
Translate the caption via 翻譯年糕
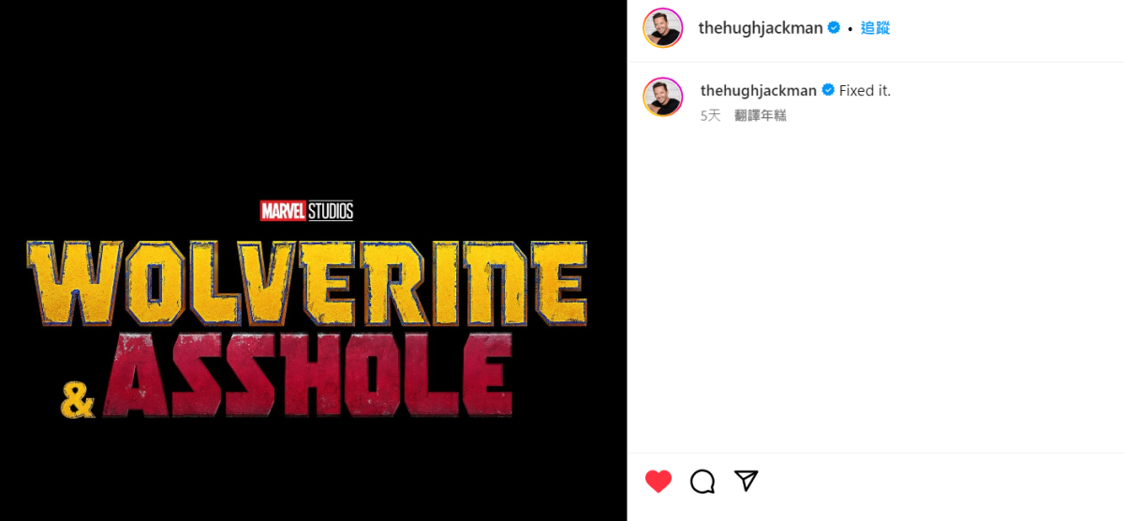pyautogui.click(x=761, y=115)
